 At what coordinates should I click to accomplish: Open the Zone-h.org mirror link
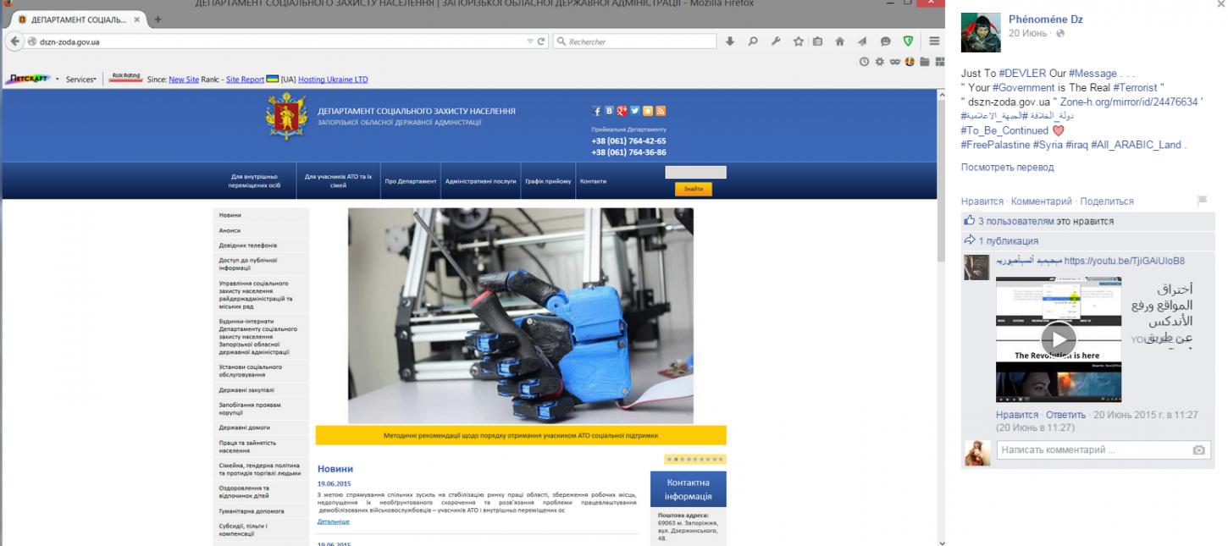(x=1129, y=102)
